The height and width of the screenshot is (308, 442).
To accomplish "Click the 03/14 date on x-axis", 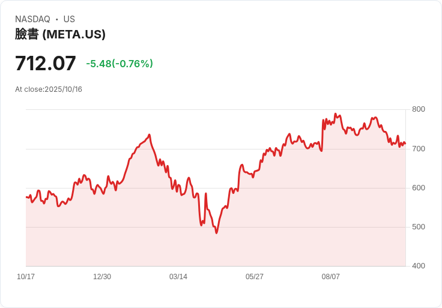I will pos(178,277).
